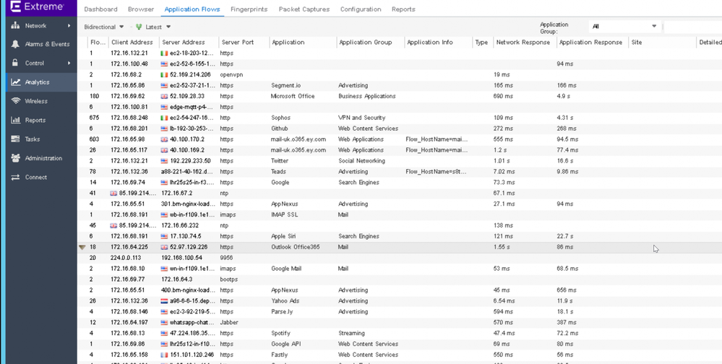Click the Connect arrows icon
The width and height of the screenshot is (722, 364).
tap(15, 177)
